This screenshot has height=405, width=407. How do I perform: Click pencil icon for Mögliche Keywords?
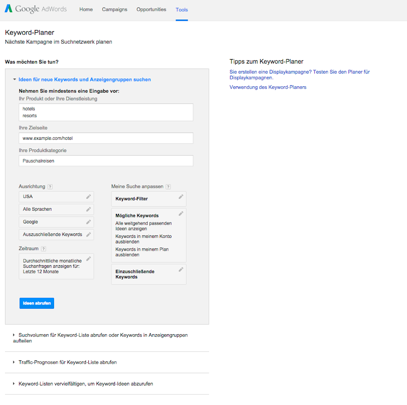[181, 213]
